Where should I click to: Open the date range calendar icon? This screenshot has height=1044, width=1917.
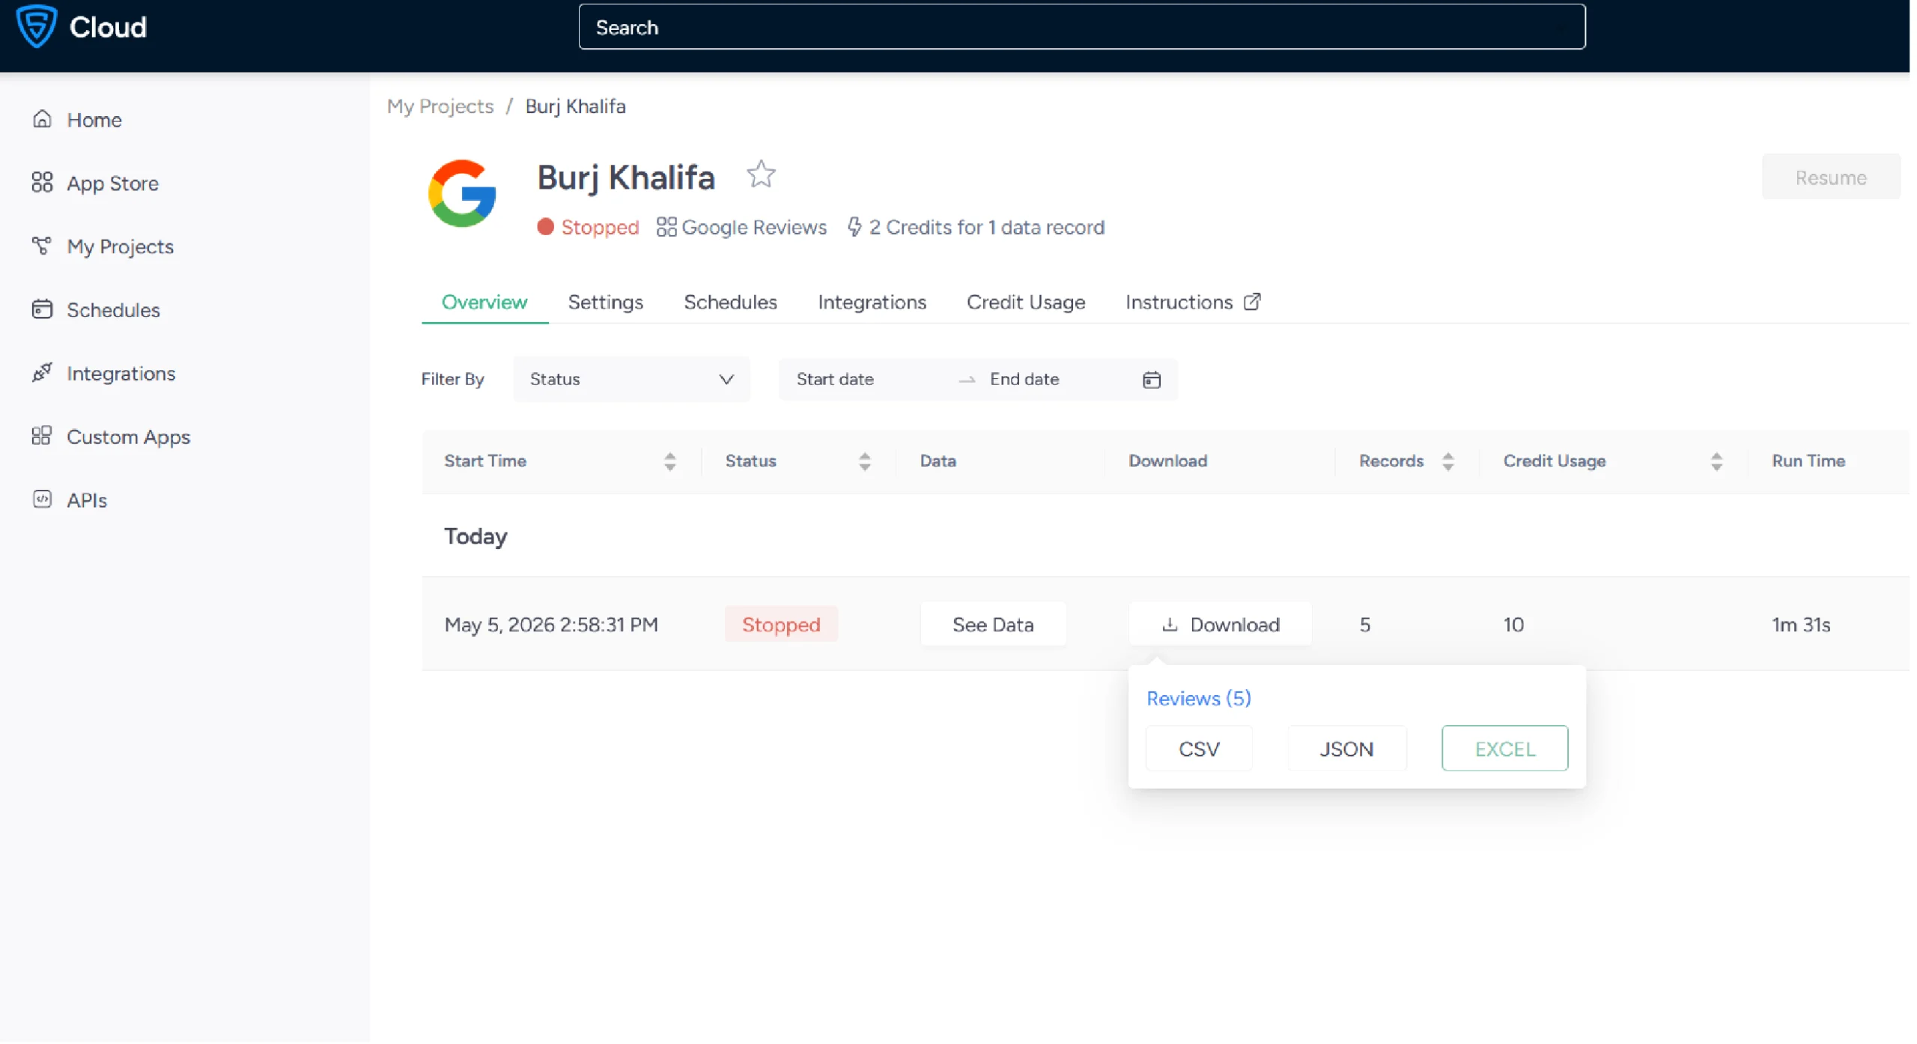(x=1151, y=380)
